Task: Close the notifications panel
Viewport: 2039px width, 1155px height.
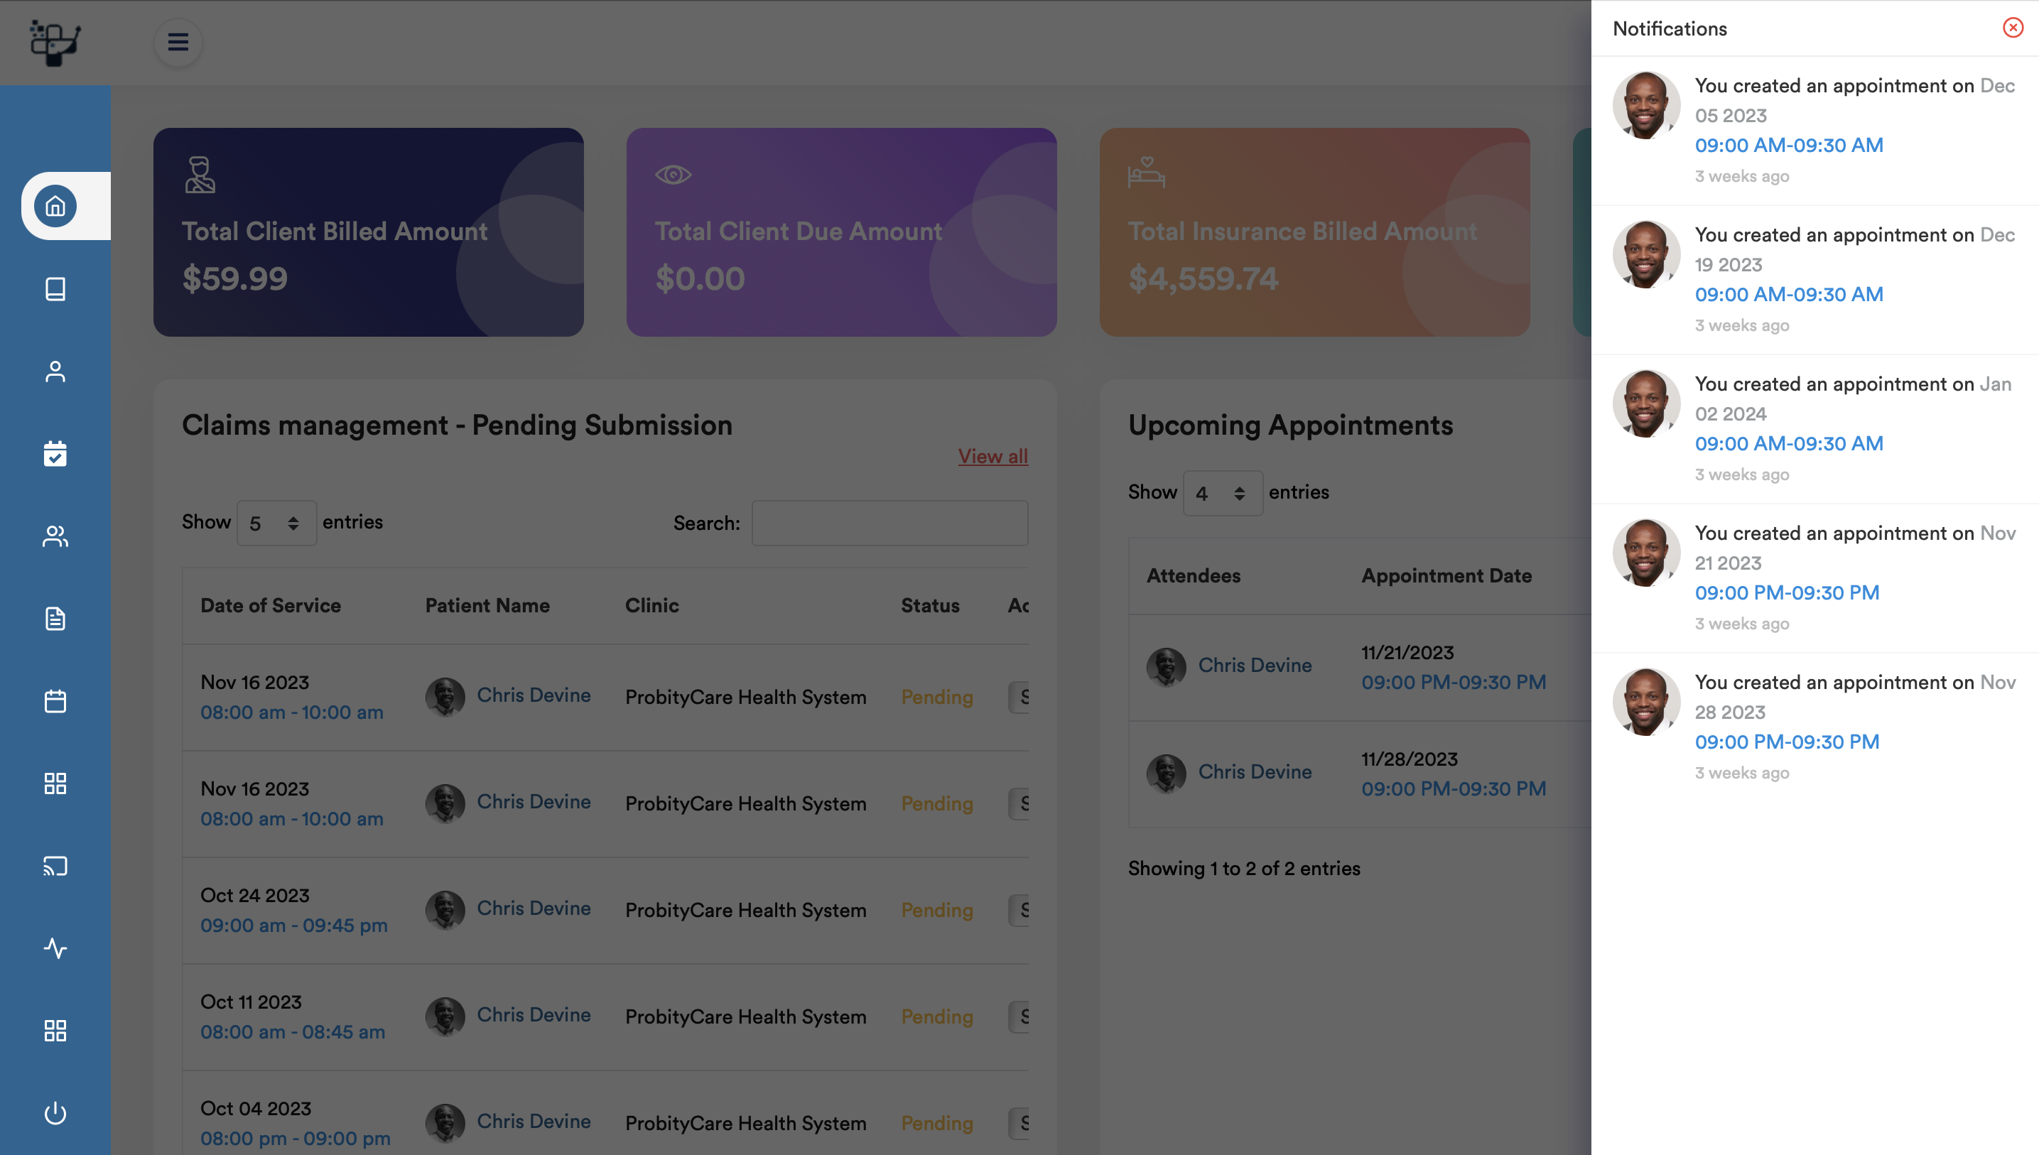Action: click(x=2013, y=26)
